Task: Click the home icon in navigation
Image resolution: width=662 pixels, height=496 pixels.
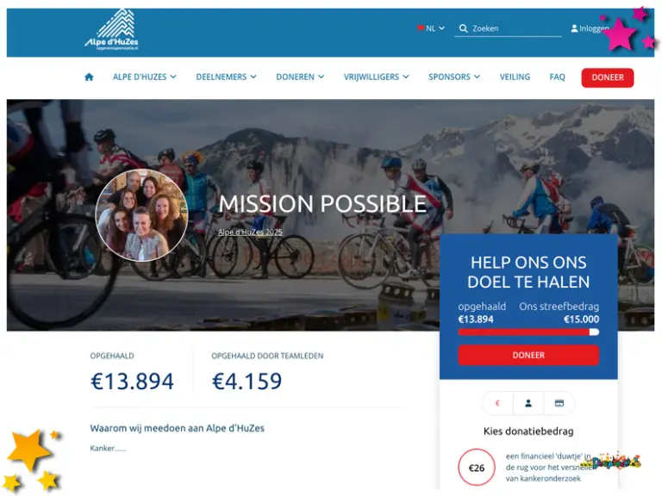Action: point(89,77)
